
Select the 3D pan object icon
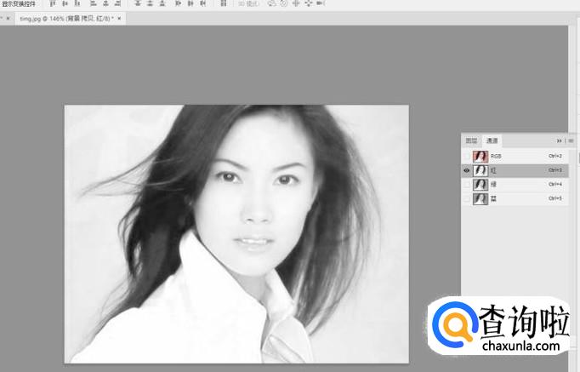pyautogui.click(x=296, y=3)
